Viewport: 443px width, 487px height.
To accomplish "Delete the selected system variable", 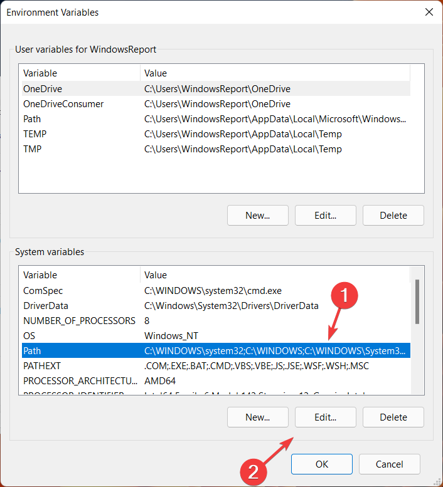I will click(x=393, y=417).
